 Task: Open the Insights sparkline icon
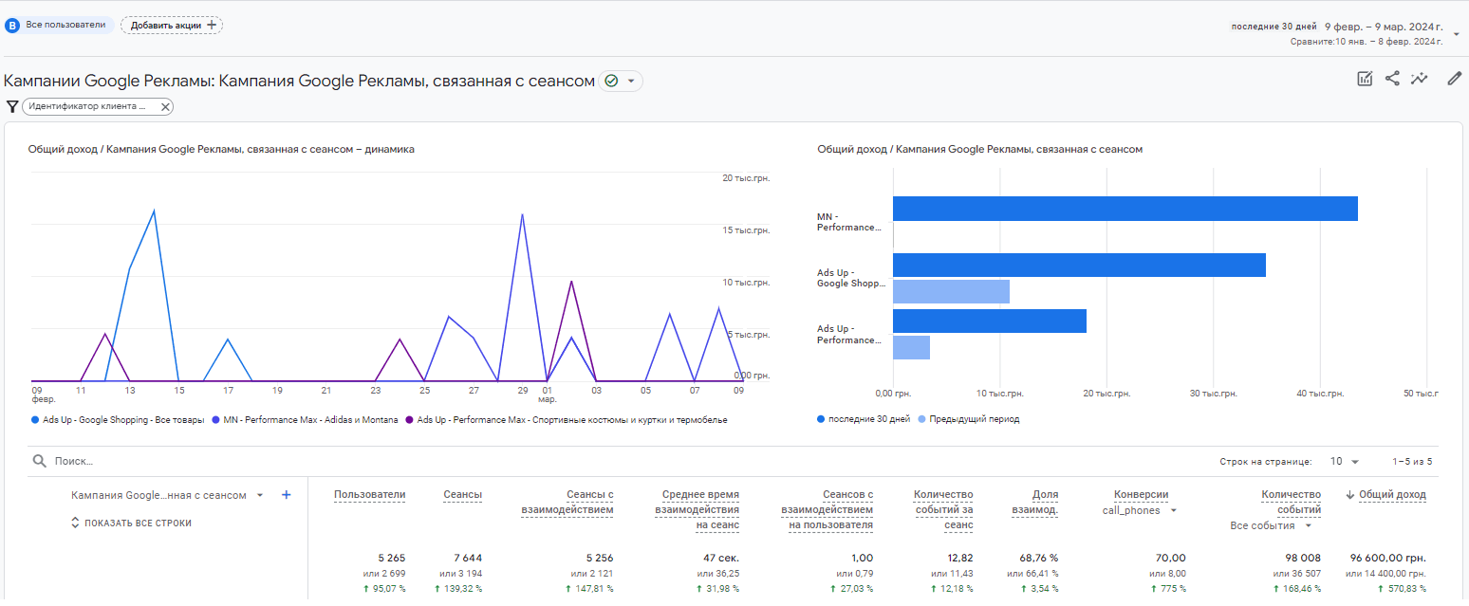pyautogui.click(x=1420, y=80)
